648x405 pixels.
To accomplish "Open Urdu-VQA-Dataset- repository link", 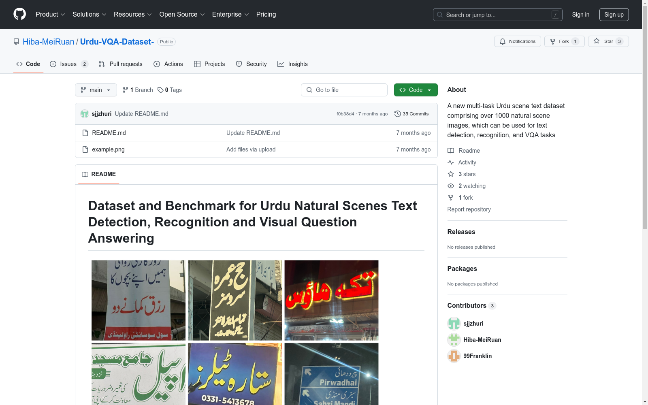I will [x=117, y=42].
